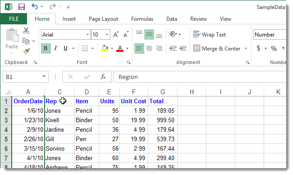Select column G header
Viewport: 293px width, 175px height.
tap(163, 92)
